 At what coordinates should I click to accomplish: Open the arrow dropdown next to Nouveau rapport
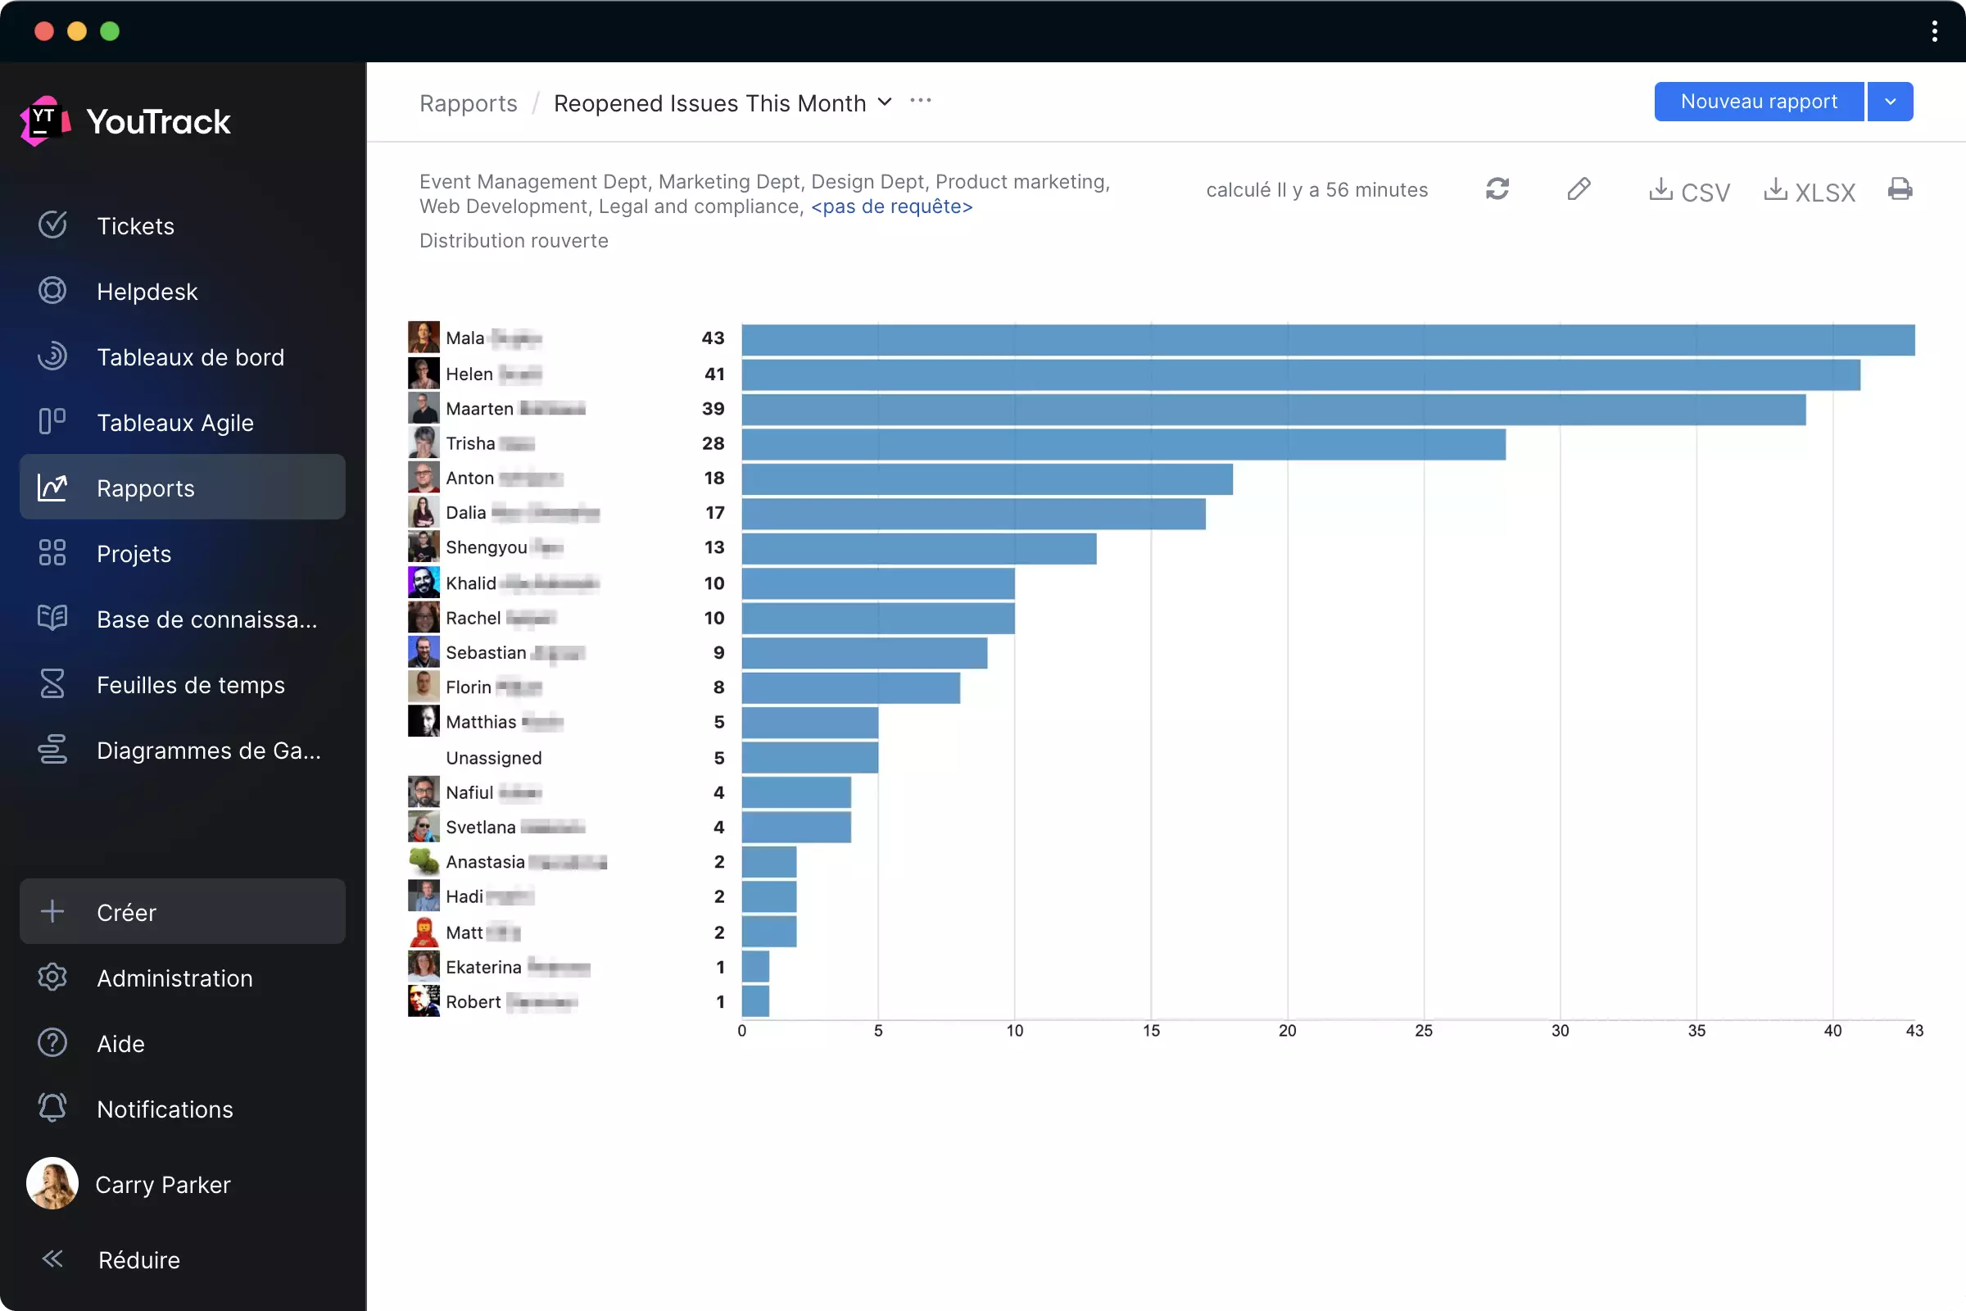pos(1890,102)
